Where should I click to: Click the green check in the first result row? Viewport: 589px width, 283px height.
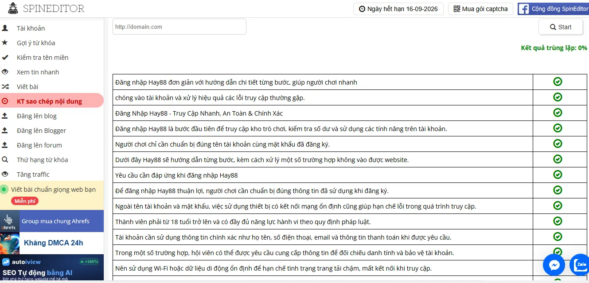click(x=558, y=81)
